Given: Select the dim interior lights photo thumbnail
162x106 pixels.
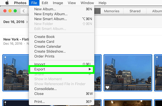Looking at the screenshot, I should coord(128,103).
